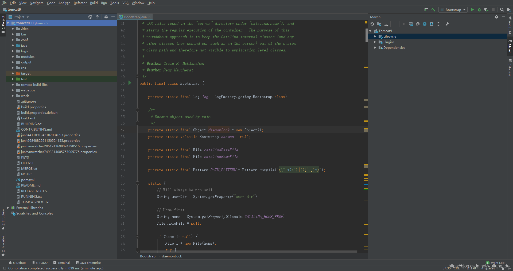Image resolution: width=513 pixels, height=271 pixels.
Task: Open the Analyze menu
Action: (x=64, y=3)
